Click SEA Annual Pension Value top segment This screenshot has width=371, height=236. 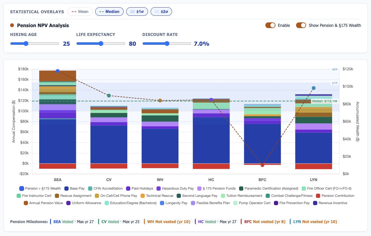point(58,76)
